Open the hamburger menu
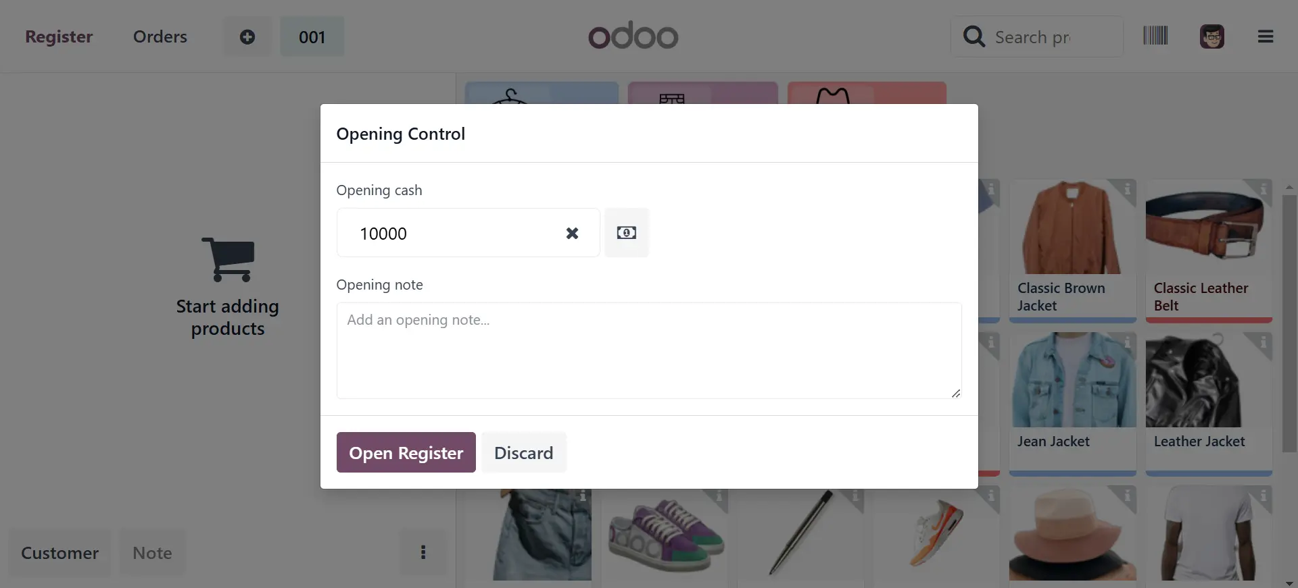 coord(1266,36)
